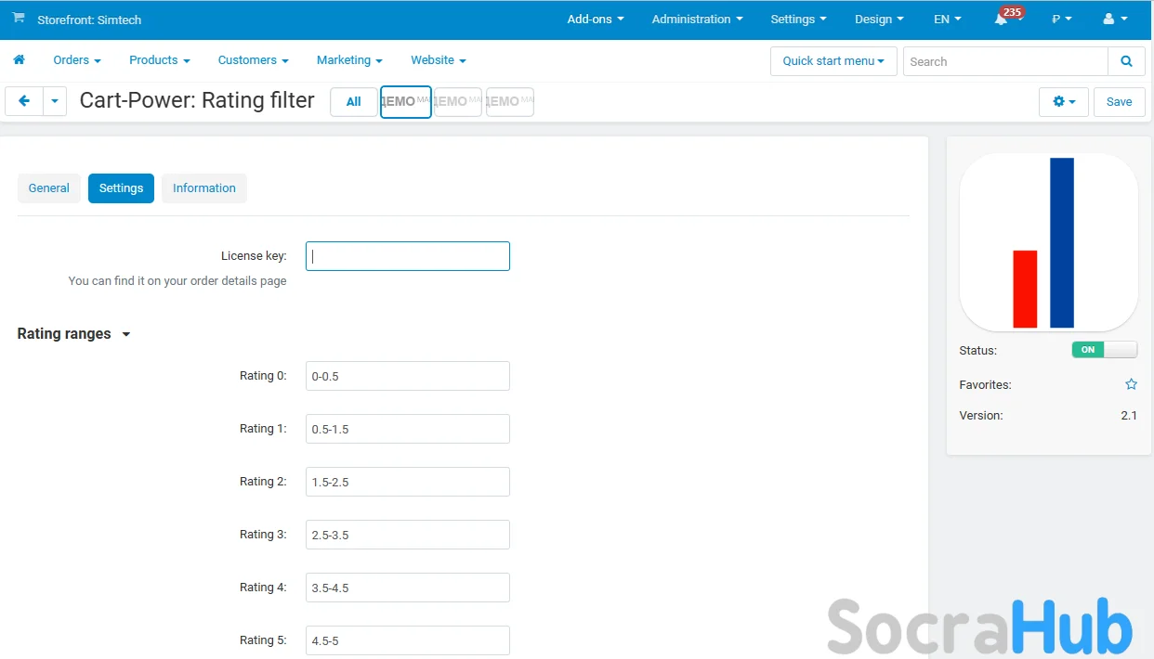Click the home icon in navigation bar
Viewport: 1154px width, 659px height.
[19, 60]
